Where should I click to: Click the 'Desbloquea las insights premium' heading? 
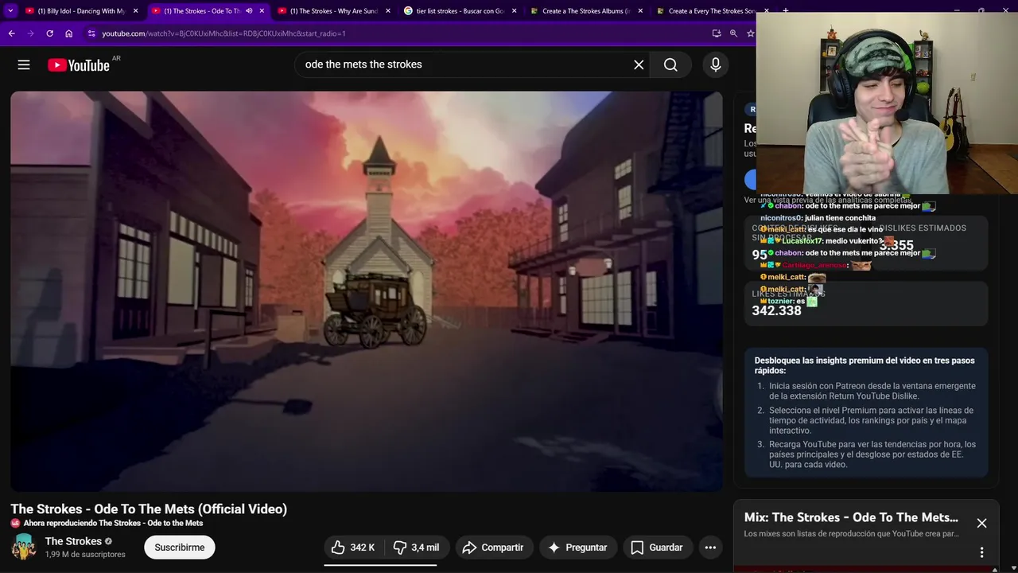(x=865, y=365)
